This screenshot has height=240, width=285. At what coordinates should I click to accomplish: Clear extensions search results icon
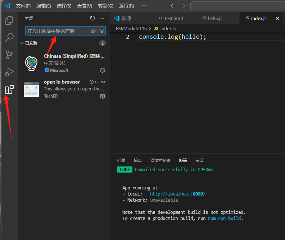pos(94,31)
